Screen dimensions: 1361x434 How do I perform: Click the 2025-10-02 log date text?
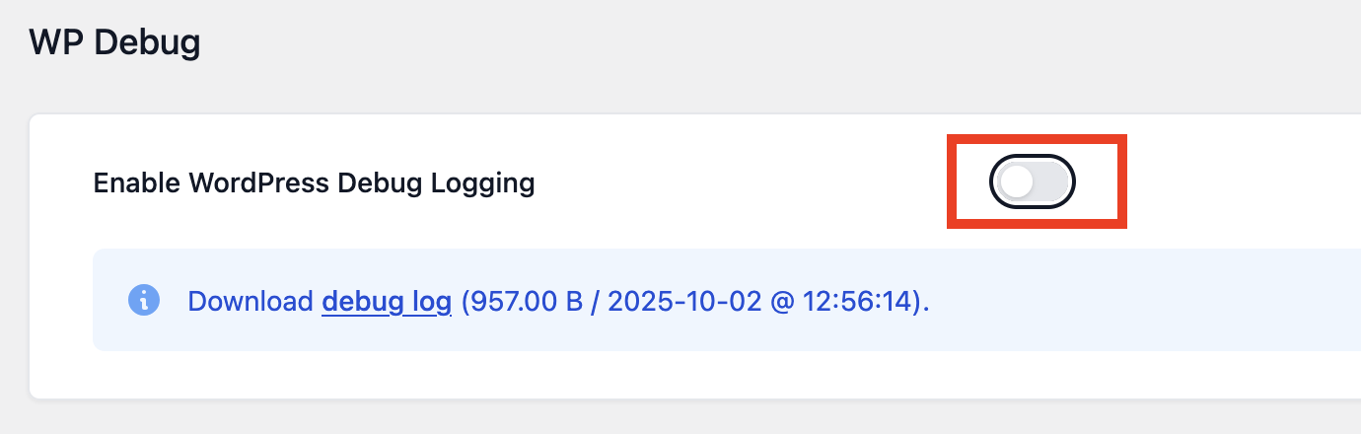684,301
